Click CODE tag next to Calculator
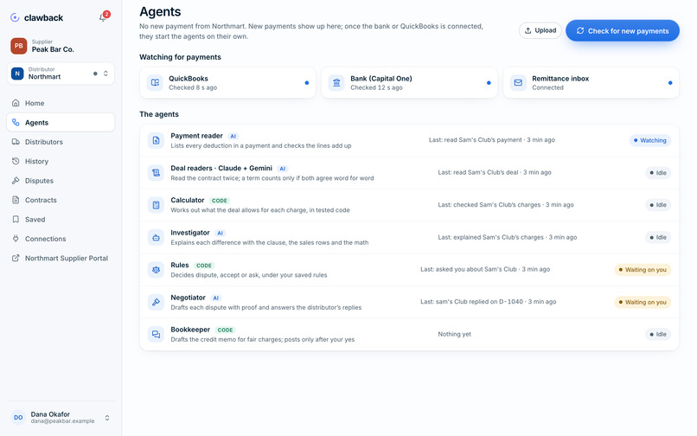Screen dimensions: 697x436 coord(219,201)
